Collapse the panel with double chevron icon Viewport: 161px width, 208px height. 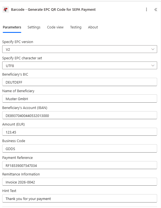click(156, 10)
